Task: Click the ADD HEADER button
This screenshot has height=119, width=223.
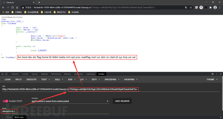Action: click(122, 101)
